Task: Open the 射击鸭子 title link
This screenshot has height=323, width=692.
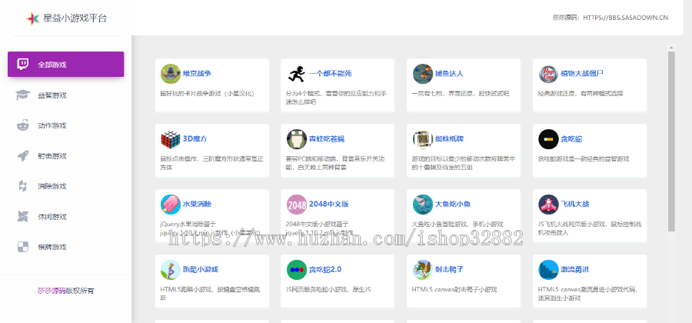Action: (449, 269)
